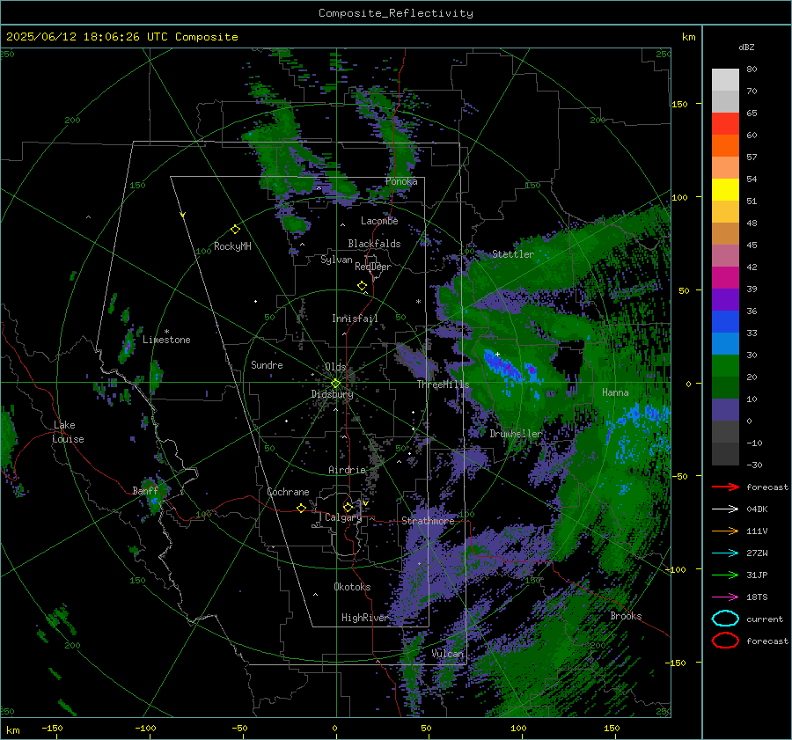The width and height of the screenshot is (792, 740).
Task: Click the Vulcan town label
Action: [448, 654]
